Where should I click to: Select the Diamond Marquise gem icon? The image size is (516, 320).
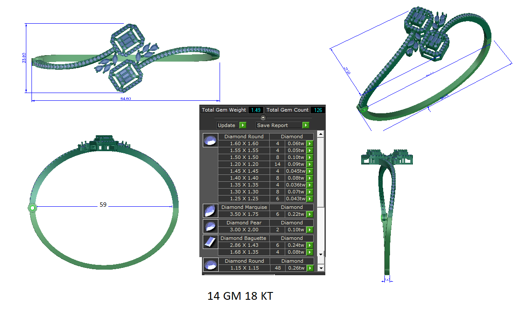[211, 211]
